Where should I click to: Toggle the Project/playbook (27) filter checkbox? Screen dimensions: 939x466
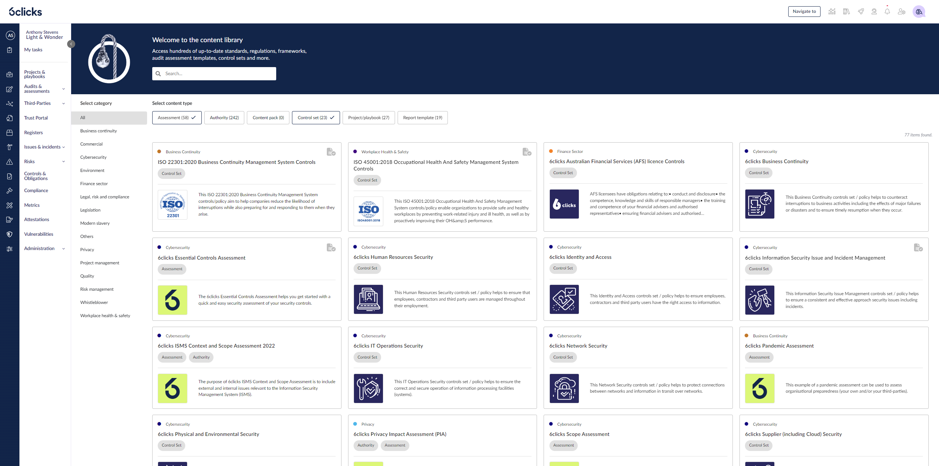368,117
